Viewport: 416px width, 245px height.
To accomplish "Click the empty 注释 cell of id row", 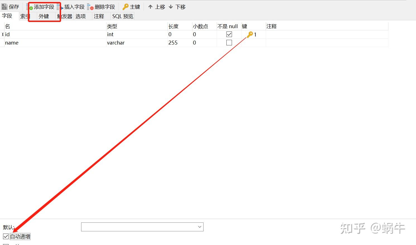I will coord(327,35).
